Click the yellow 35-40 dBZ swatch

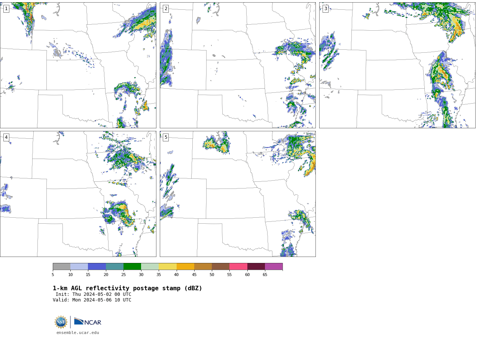pyautogui.click(x=168, y=266)
